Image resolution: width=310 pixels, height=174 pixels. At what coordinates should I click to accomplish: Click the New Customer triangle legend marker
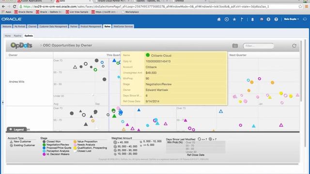coord(11,142)
